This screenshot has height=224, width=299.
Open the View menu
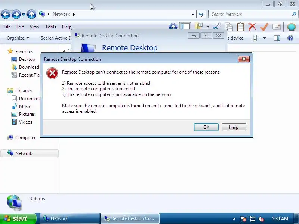click(x=34, y=27)
